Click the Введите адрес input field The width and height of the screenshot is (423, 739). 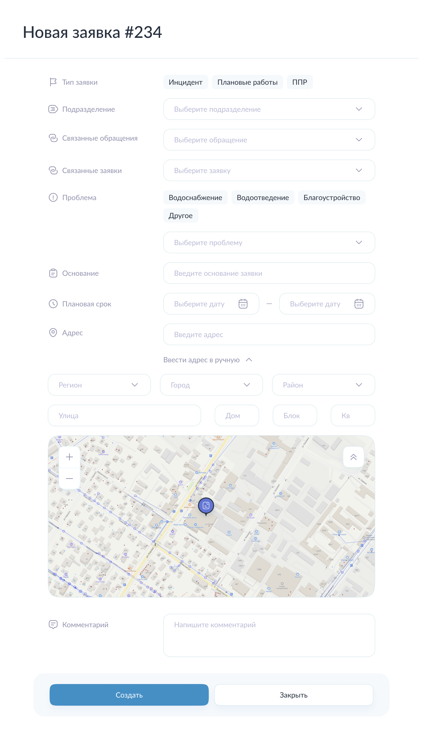(x=269, y=334)
